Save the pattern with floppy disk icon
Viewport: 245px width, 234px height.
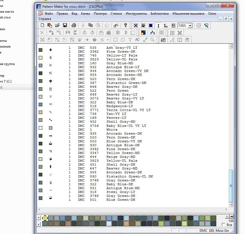point(65,25)
